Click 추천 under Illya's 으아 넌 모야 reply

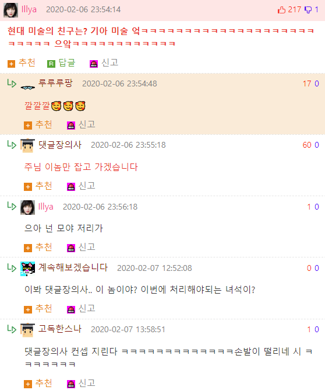click(x=44, y=247)
